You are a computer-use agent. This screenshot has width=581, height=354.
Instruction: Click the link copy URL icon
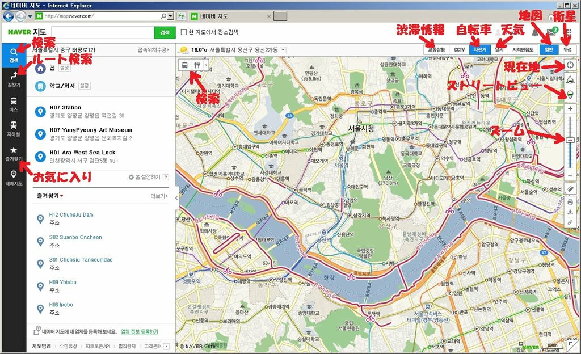pyautogui.click(x=570, y=222)
